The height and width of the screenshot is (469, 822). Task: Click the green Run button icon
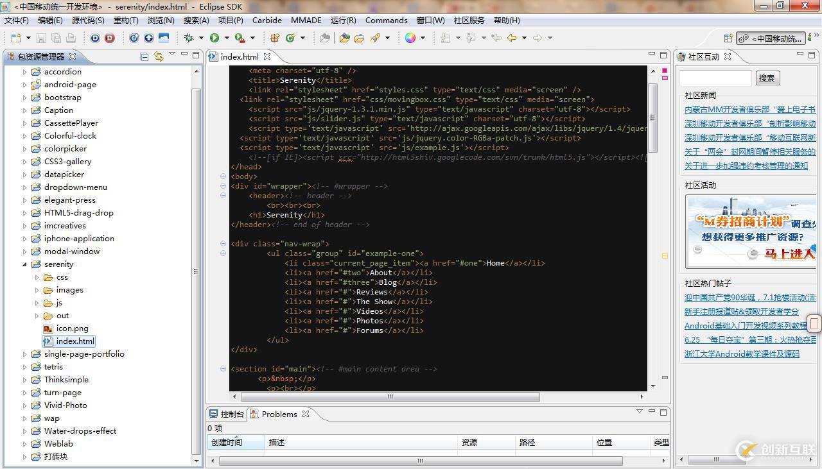click(214, 38)
